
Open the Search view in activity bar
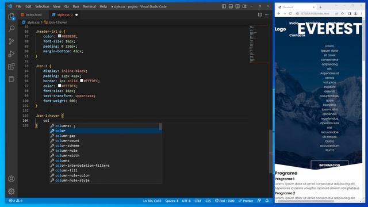[11, 29]
